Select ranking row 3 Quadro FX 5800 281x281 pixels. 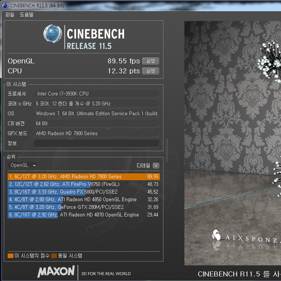[x=84, y=192]
